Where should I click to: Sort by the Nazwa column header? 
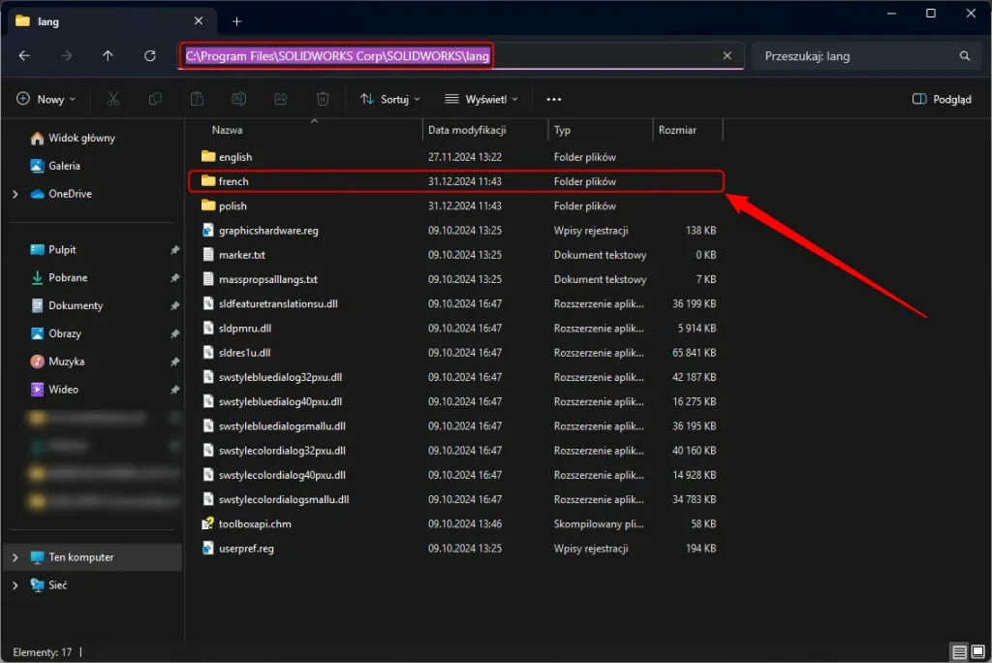pyautogui.click(x=303, y=130)
